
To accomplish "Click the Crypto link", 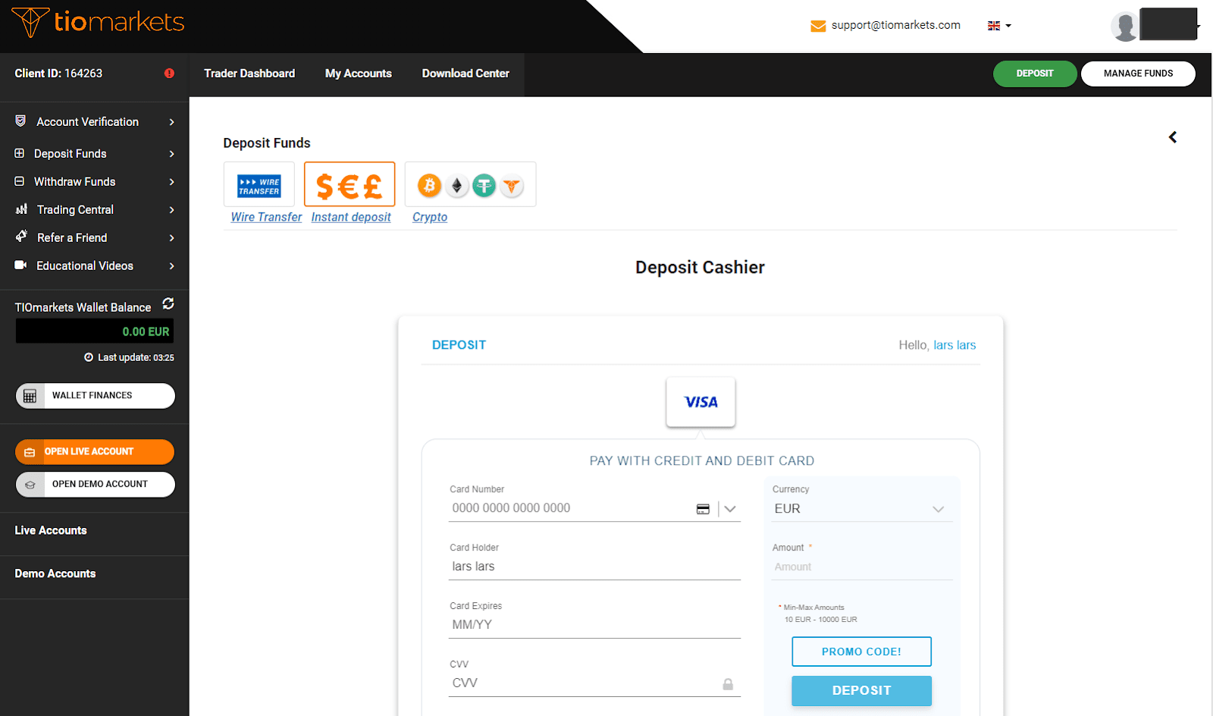I will coord(430,217).
